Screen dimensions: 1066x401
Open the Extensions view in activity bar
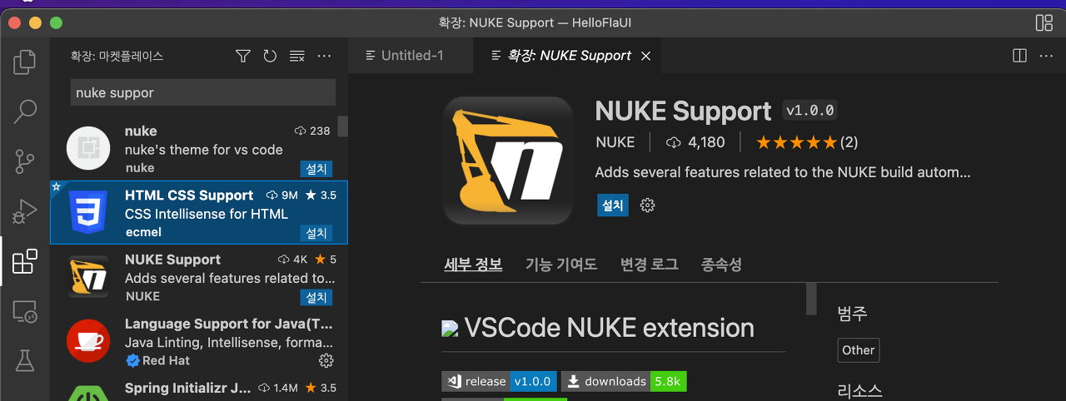(25, 261)
